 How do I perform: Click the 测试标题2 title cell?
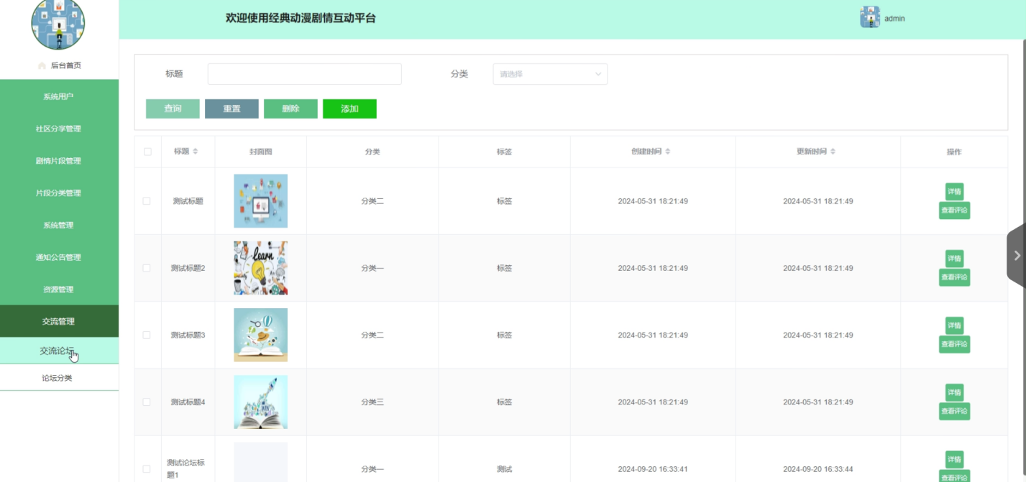coord(188,268)
